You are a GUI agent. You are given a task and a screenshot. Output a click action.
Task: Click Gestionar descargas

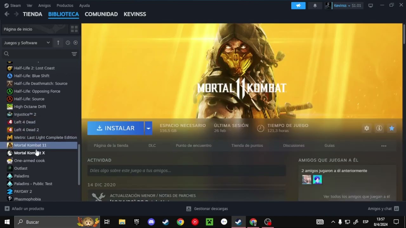click(x=207, y=209)
